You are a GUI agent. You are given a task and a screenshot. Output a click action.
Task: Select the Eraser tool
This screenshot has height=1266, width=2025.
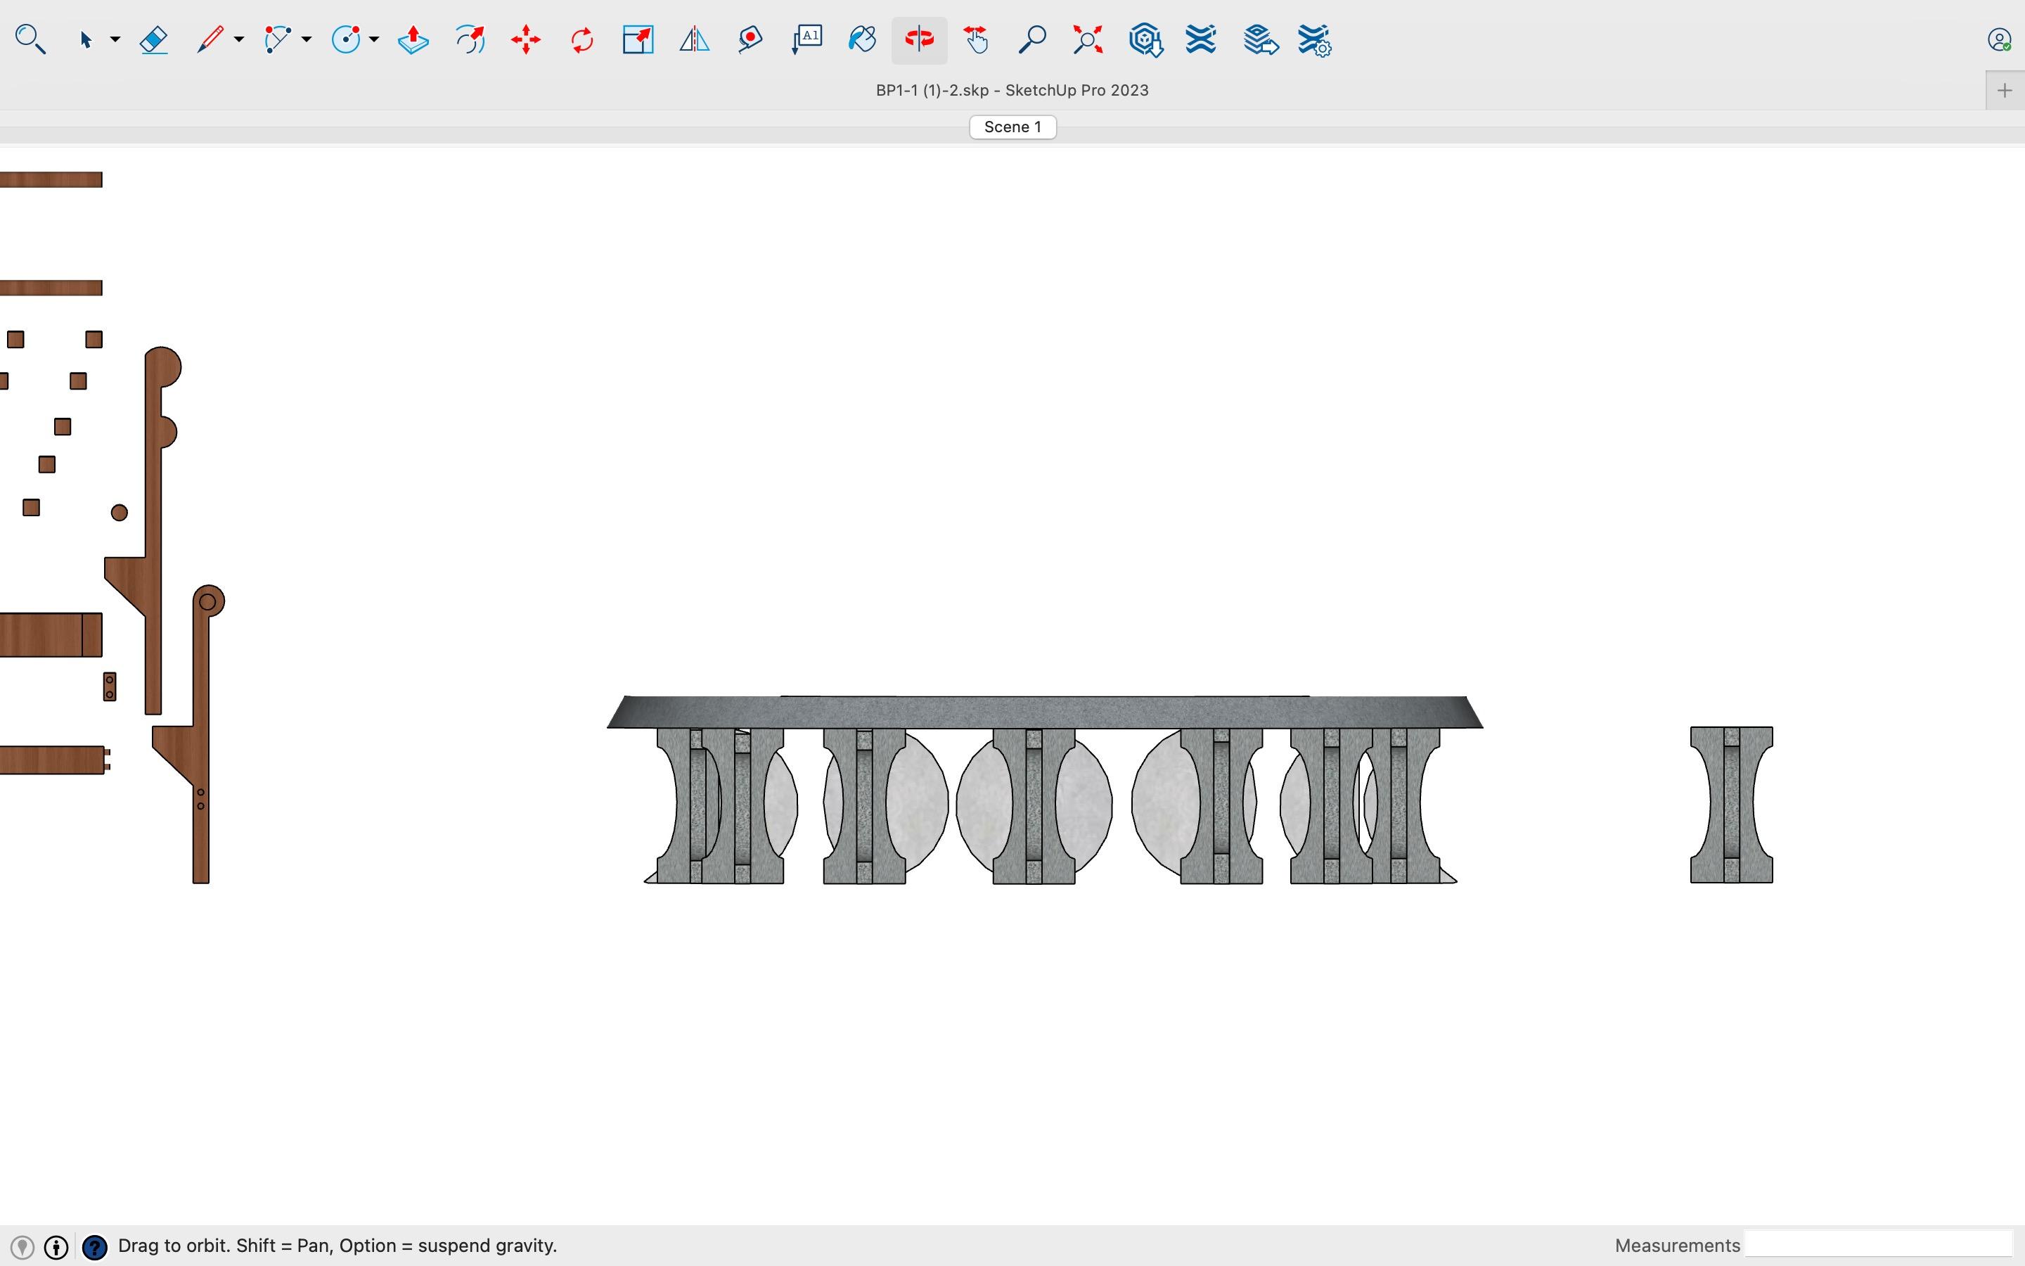(x=154, y=39)
